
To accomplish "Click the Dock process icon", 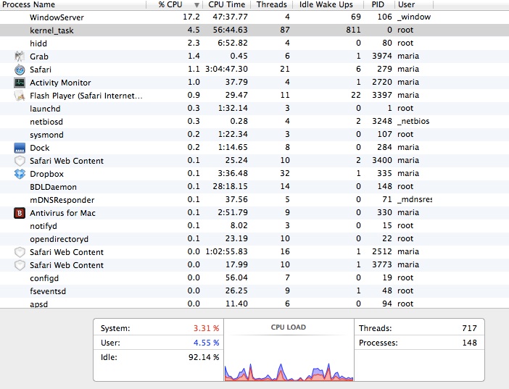I will tap(20, 148).
